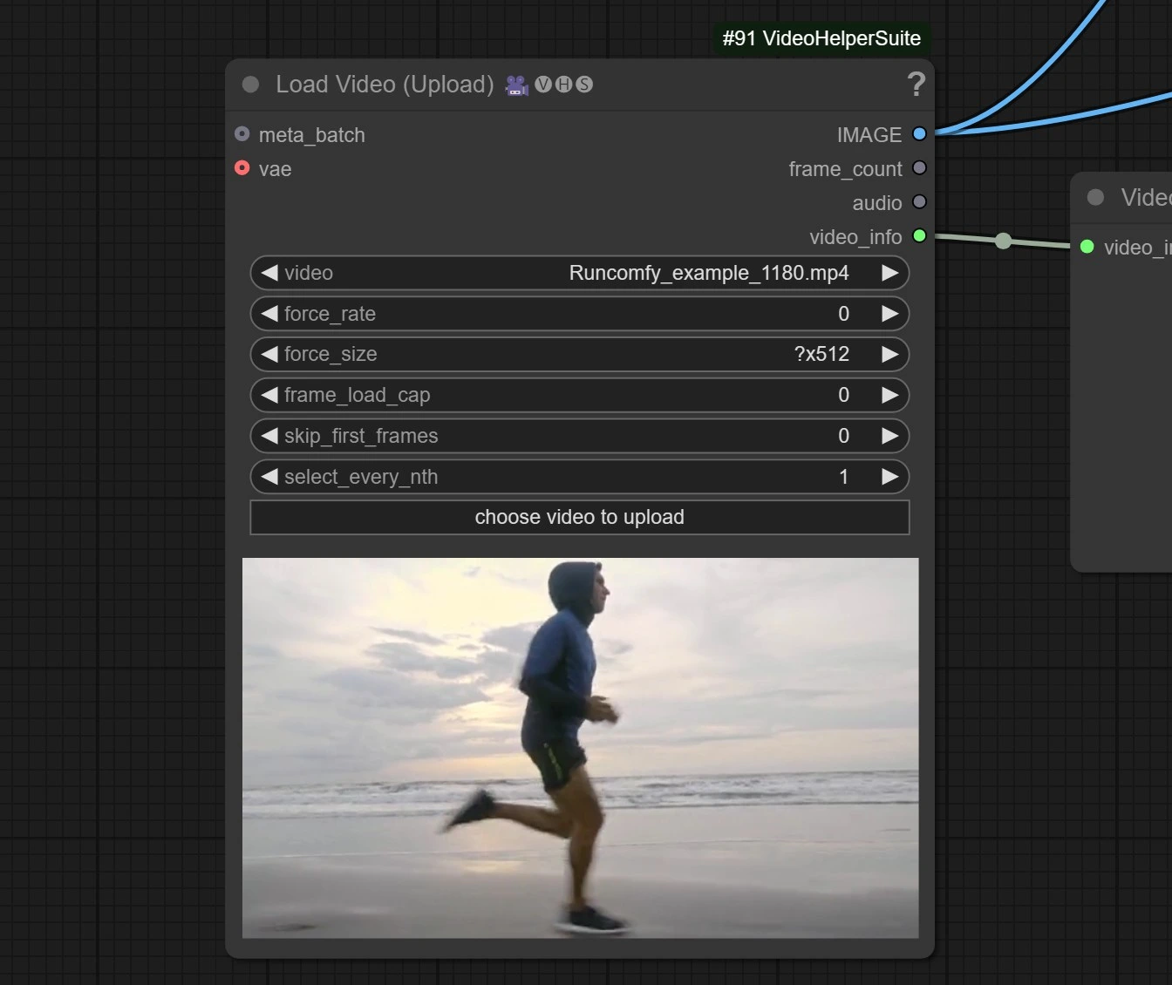1172x985 pixels.
Task: Click the force_rate value field
Action: coord(580,314)
